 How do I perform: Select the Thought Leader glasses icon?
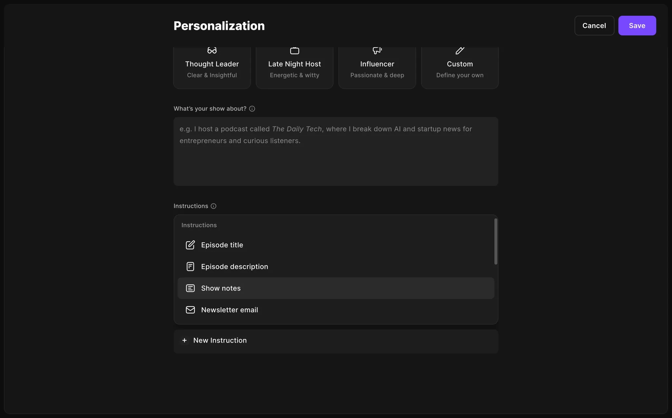pyautogui.click(x=212, y=50)
